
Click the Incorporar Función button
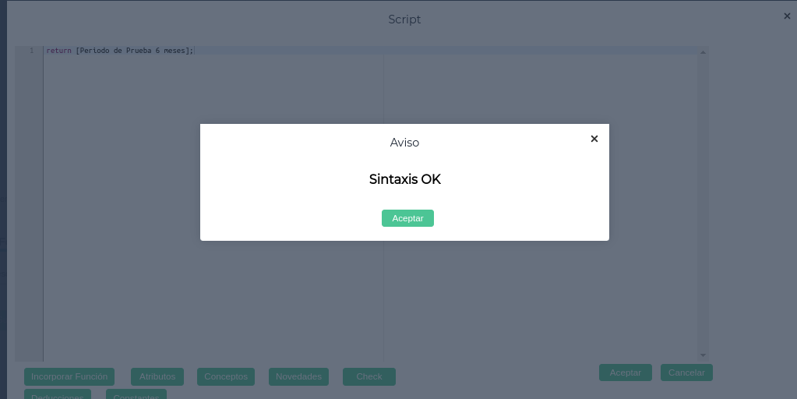69,376
